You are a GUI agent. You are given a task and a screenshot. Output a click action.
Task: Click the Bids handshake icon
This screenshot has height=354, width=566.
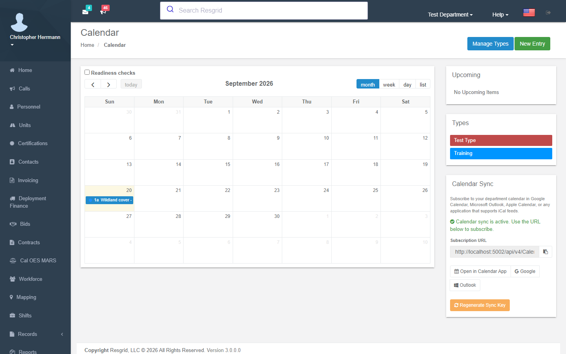click(x=13, y=224)
